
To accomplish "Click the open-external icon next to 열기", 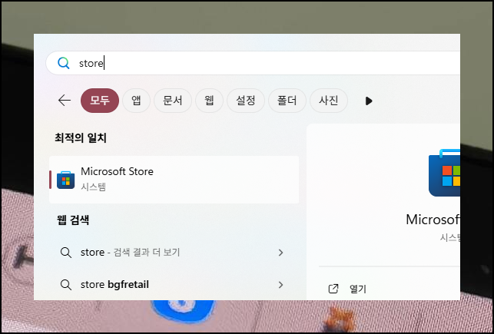I will click(x=333, y=289).
